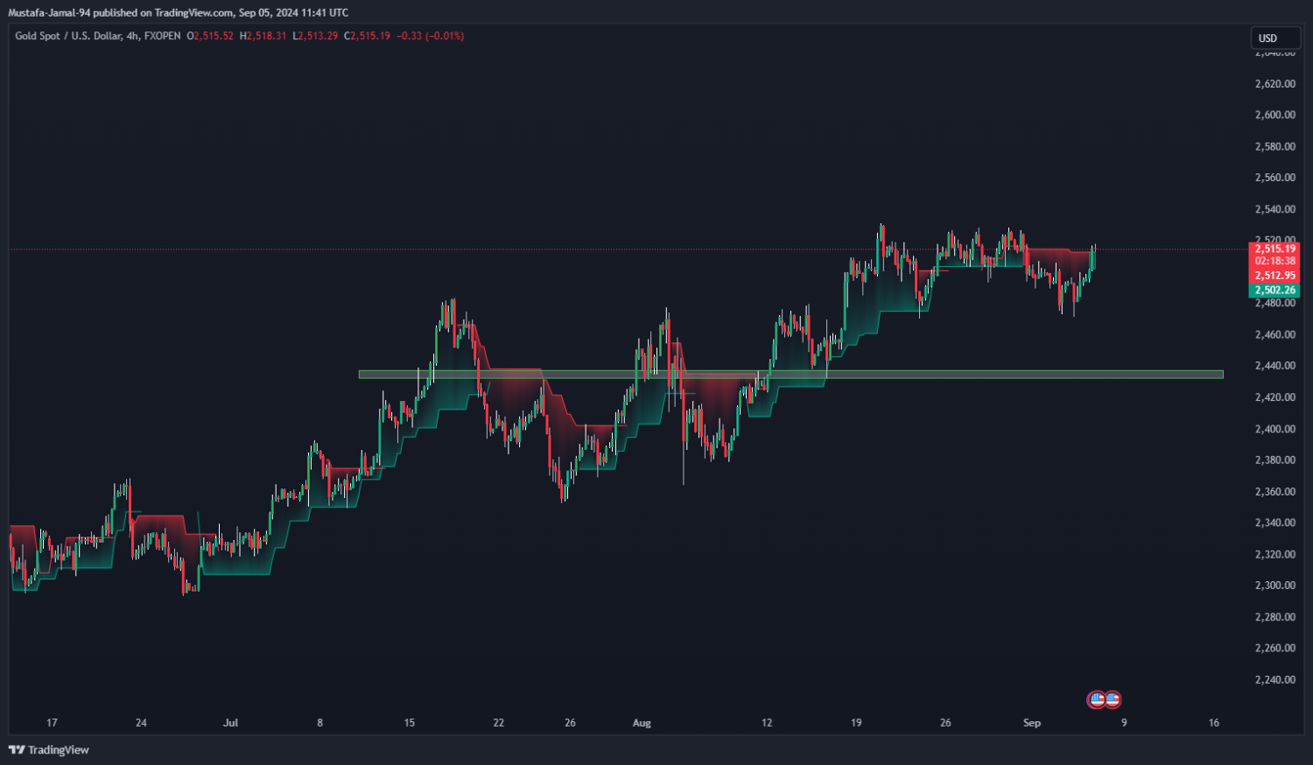Click the right US flag economic event icon
This screenshot has height=765, width=1313.
pos(1113,699)
